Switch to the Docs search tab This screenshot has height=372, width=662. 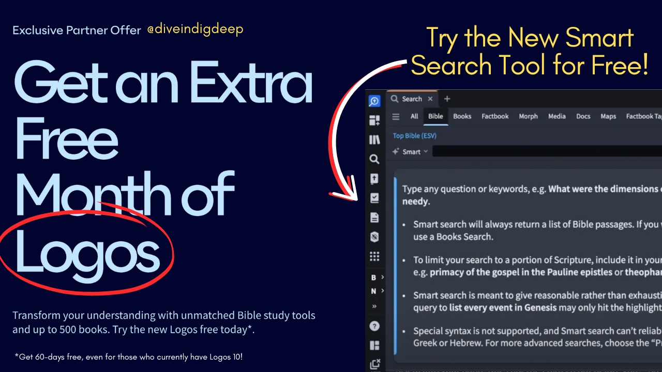[x=583, y=116]
